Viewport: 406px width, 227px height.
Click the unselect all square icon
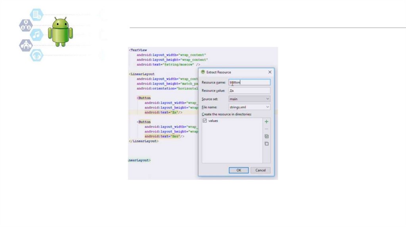coord(266,144)
